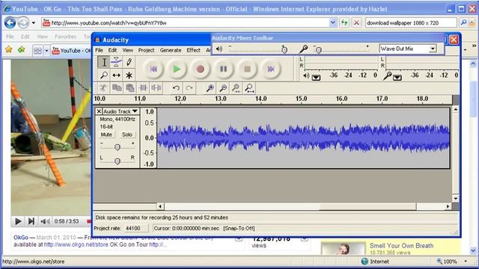479x269 pixels.
Task: Click Audacity horizontal scrollbar left arrow
Action: click(160, 206)
